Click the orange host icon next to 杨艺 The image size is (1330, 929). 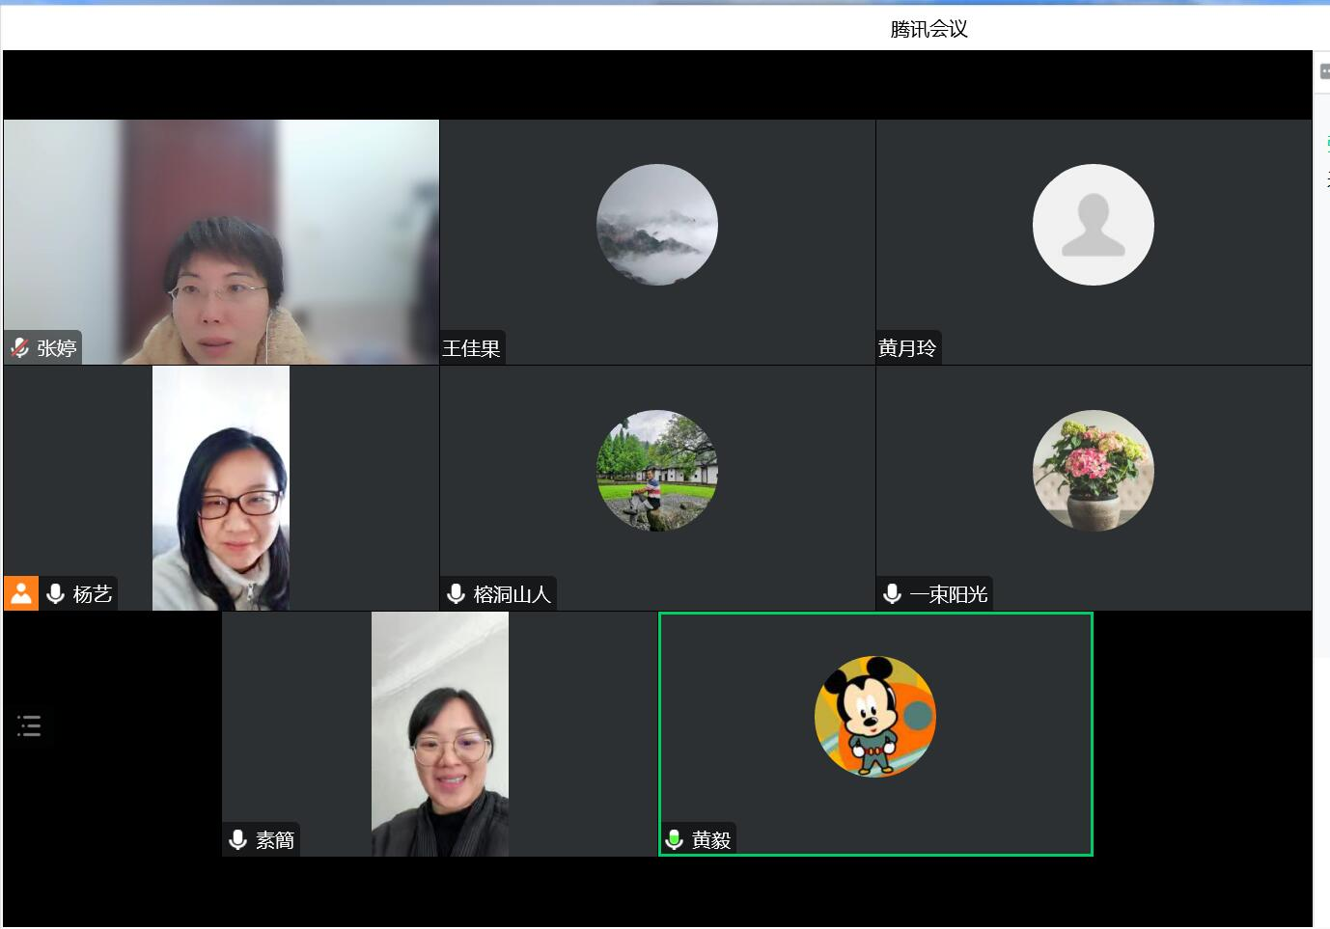point(21,593)
